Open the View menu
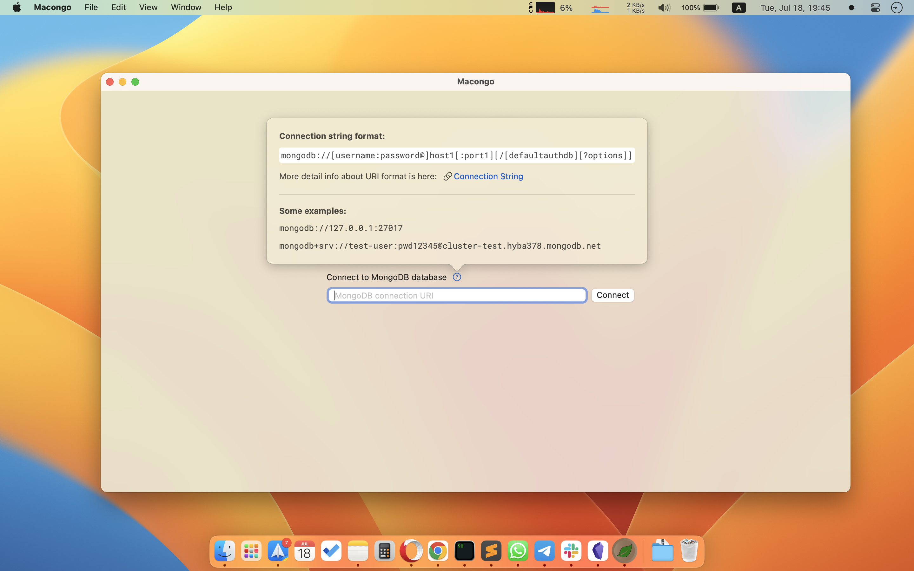 coord(148,8)
